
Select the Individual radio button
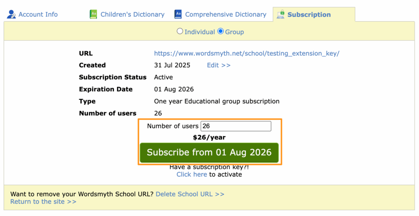click(x=180, y=31)
